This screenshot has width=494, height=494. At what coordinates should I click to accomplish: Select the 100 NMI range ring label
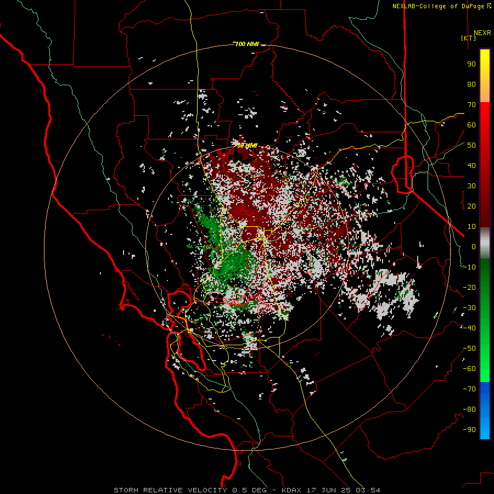[x=247, y=44]
